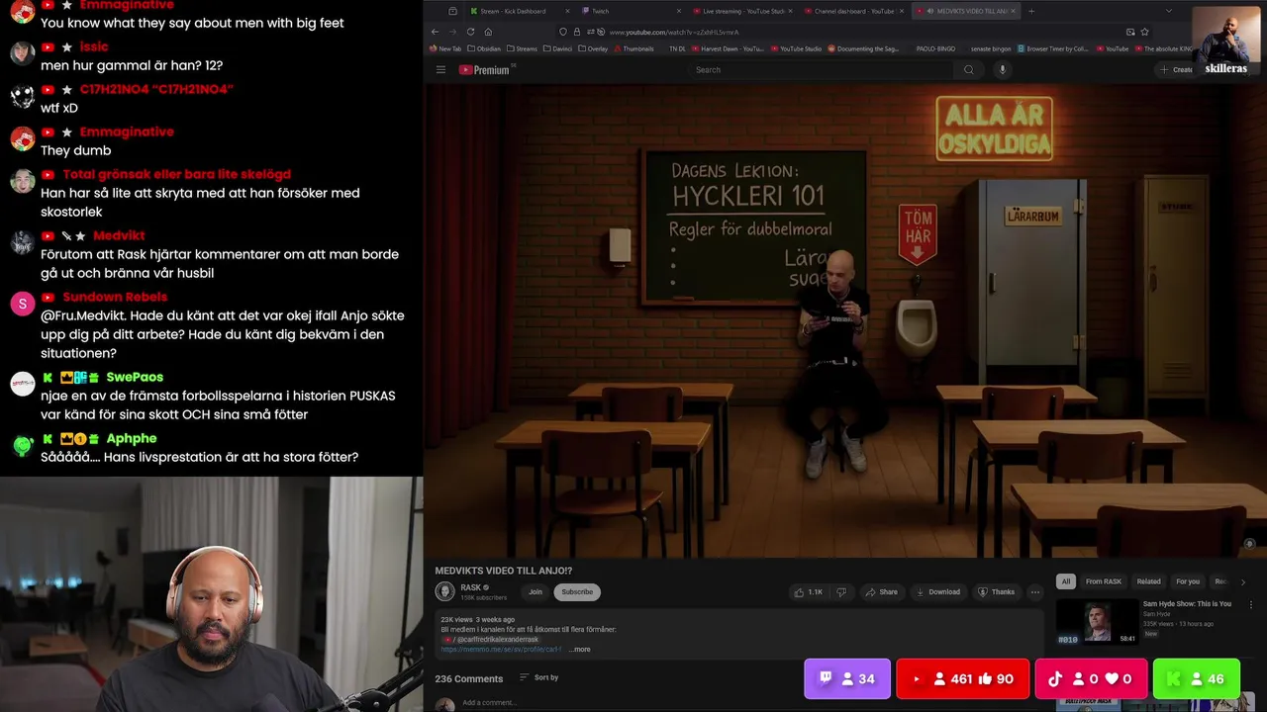Click the YouTube Premium logo
This screenshot has width=1267, height=712.
[484, 70]
